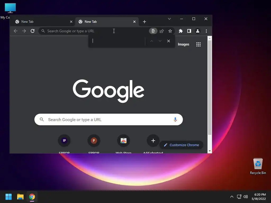271x203 pixels.
Task: Open the volume tray icon
Action: [x=245, y=197]
